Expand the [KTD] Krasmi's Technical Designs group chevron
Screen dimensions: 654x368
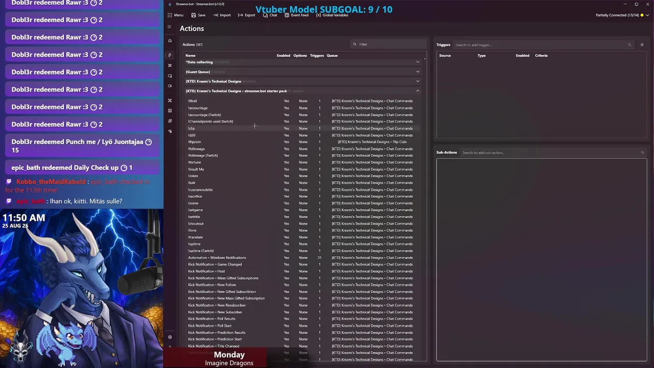(417, 81)
